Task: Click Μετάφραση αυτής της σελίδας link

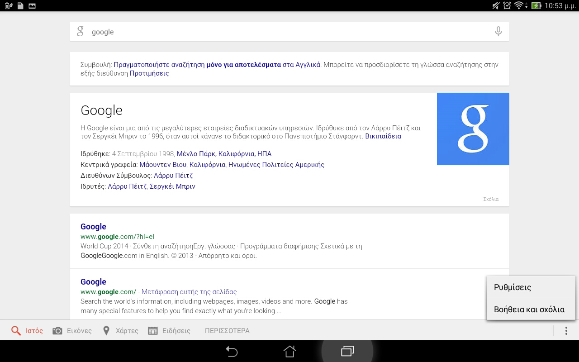Action: [189, 292]
